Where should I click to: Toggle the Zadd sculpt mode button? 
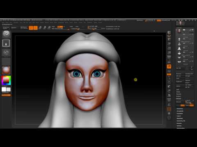[71, 27]
